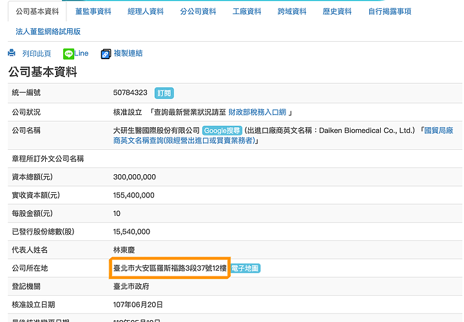
Task: Click the 代表人姓名 label
Action: pos(30,250)
